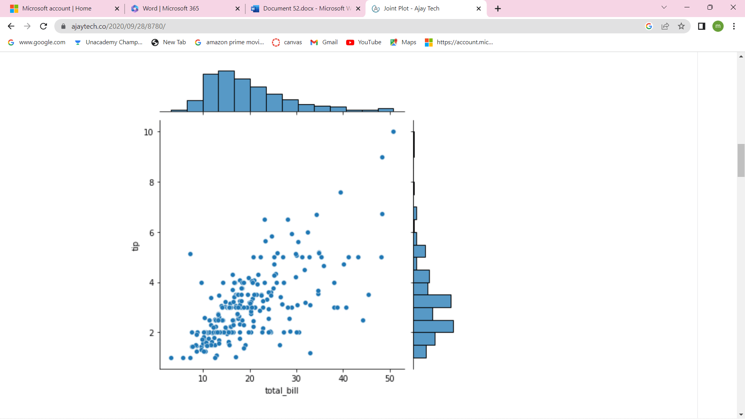Bookmark this page using the star icon
Image resolution: width=745 pixels, height=419 pixels.
pyautogui.click(x=682, y=26)
